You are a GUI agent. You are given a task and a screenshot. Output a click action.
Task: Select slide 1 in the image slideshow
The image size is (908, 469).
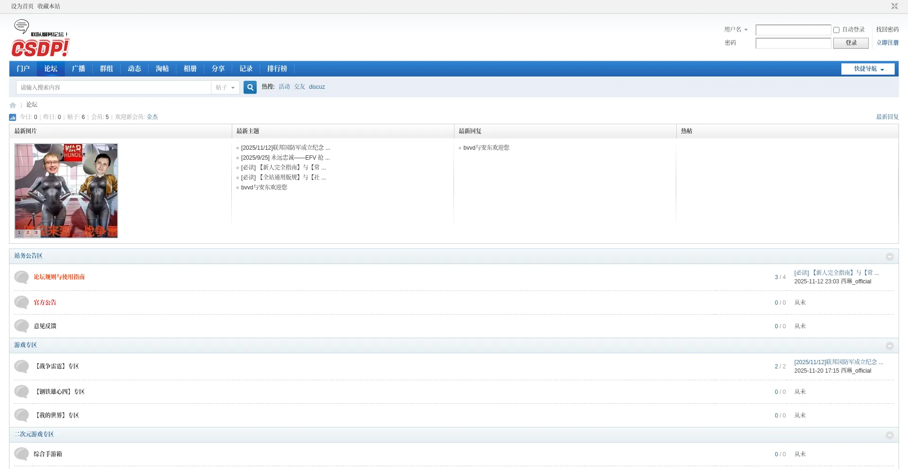pyautogui.click(x=19, y=233)
